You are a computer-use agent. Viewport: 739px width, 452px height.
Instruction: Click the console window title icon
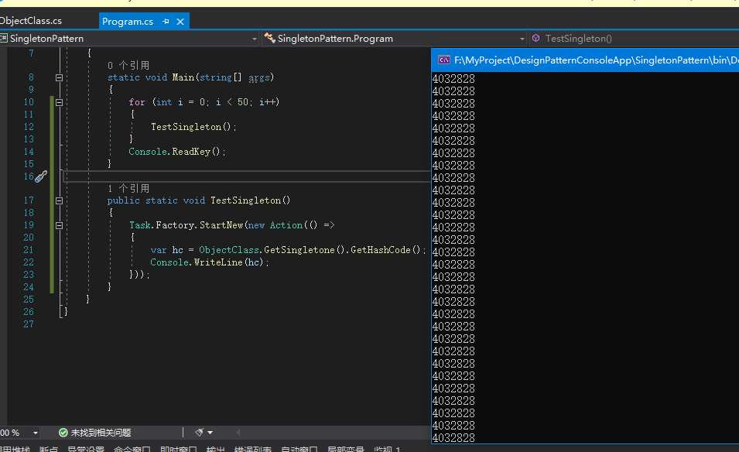pos(444,60)
